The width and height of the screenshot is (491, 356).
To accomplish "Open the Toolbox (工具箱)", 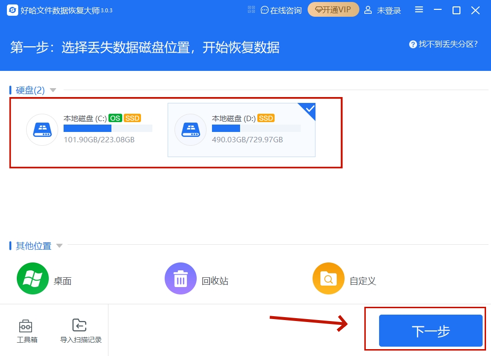I will pyautogui.click(x=27, y=331).
